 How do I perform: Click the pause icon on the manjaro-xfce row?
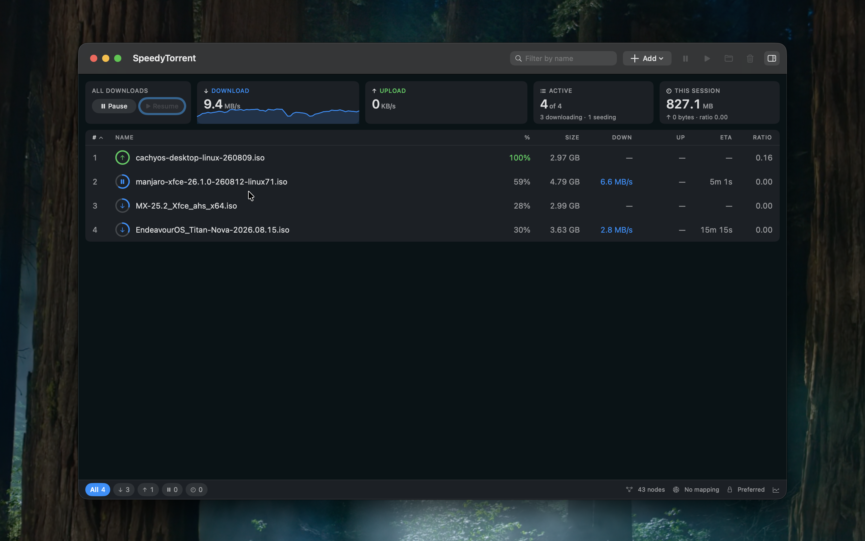pyautogui.click(x=122, y=182)
